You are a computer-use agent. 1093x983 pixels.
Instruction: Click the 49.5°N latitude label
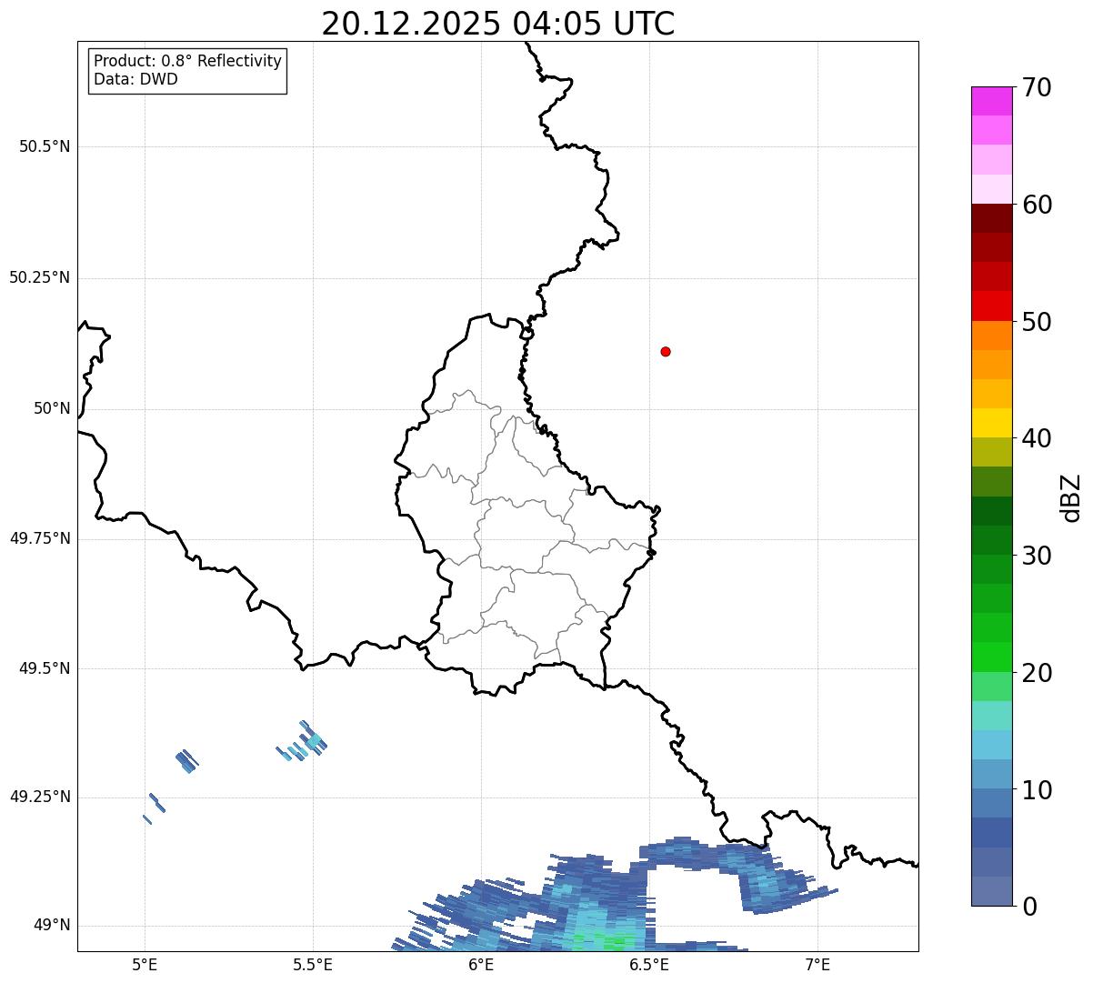pos(45,668)
